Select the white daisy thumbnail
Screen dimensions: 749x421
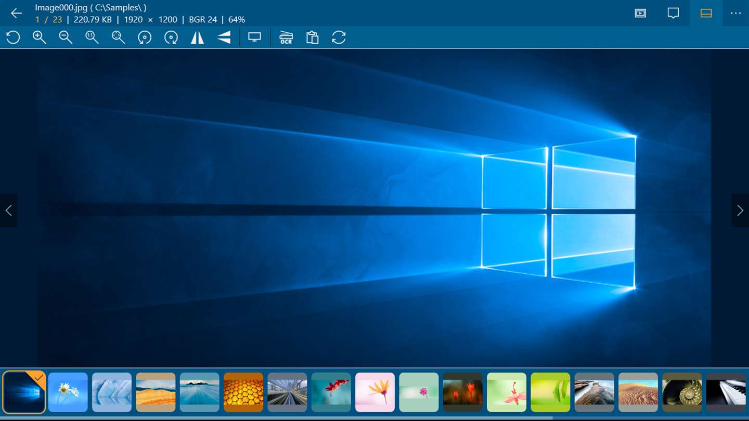point(68,392)
